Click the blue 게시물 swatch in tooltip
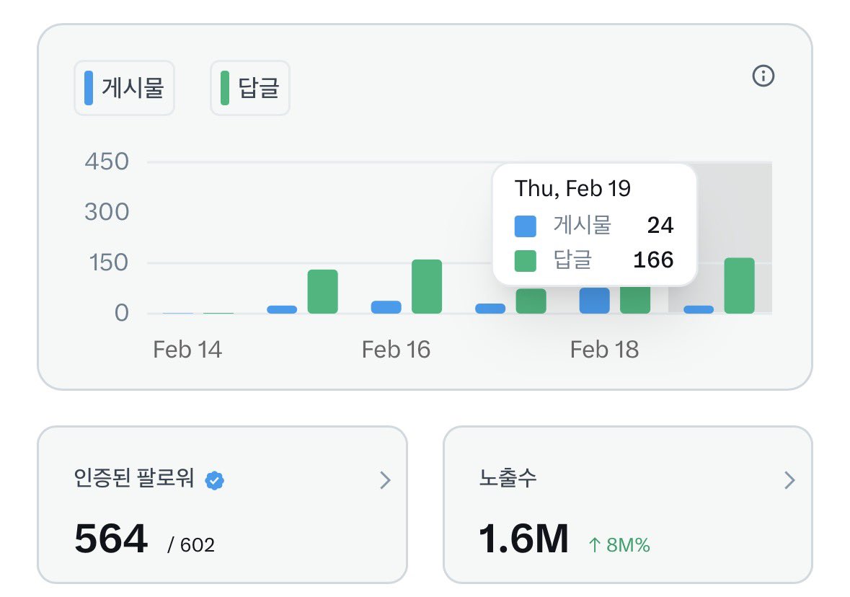 point(526,226)
